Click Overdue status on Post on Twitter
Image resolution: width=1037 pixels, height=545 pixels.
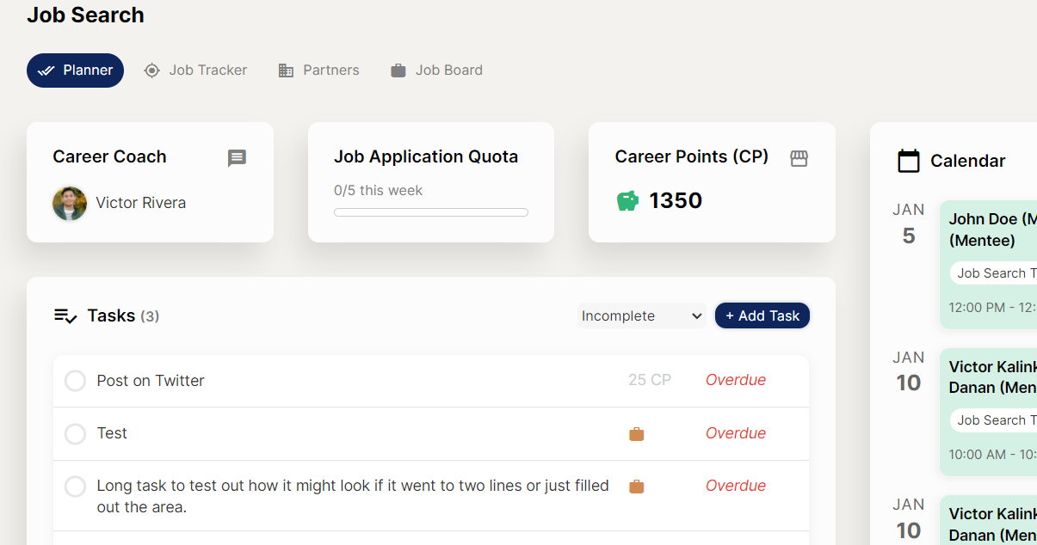pos(736,380)
